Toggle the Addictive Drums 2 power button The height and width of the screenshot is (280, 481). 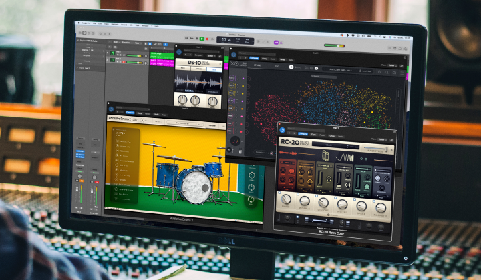(111, 109)
